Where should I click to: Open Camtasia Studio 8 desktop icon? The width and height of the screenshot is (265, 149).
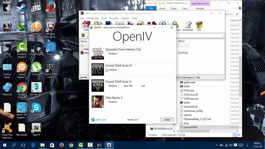pyautogui.click(x=22, y=50)
